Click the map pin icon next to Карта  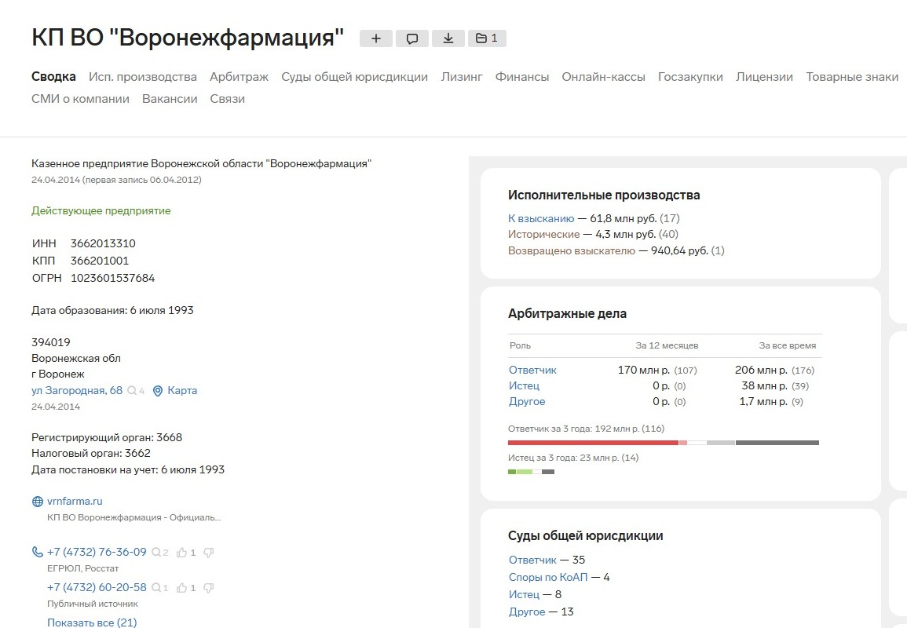(x=157, y=391)
